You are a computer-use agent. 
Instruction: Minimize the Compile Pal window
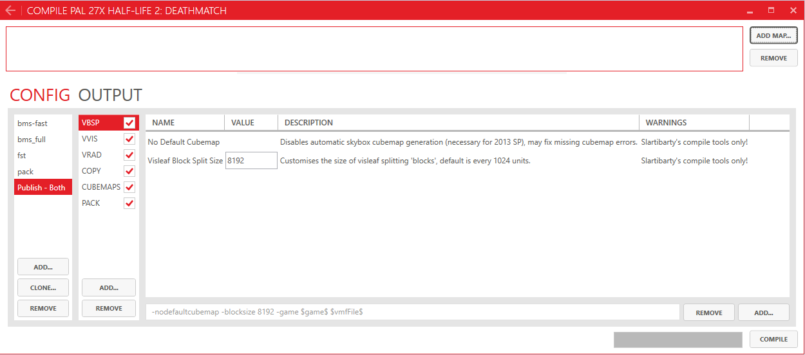click(750, 11)
